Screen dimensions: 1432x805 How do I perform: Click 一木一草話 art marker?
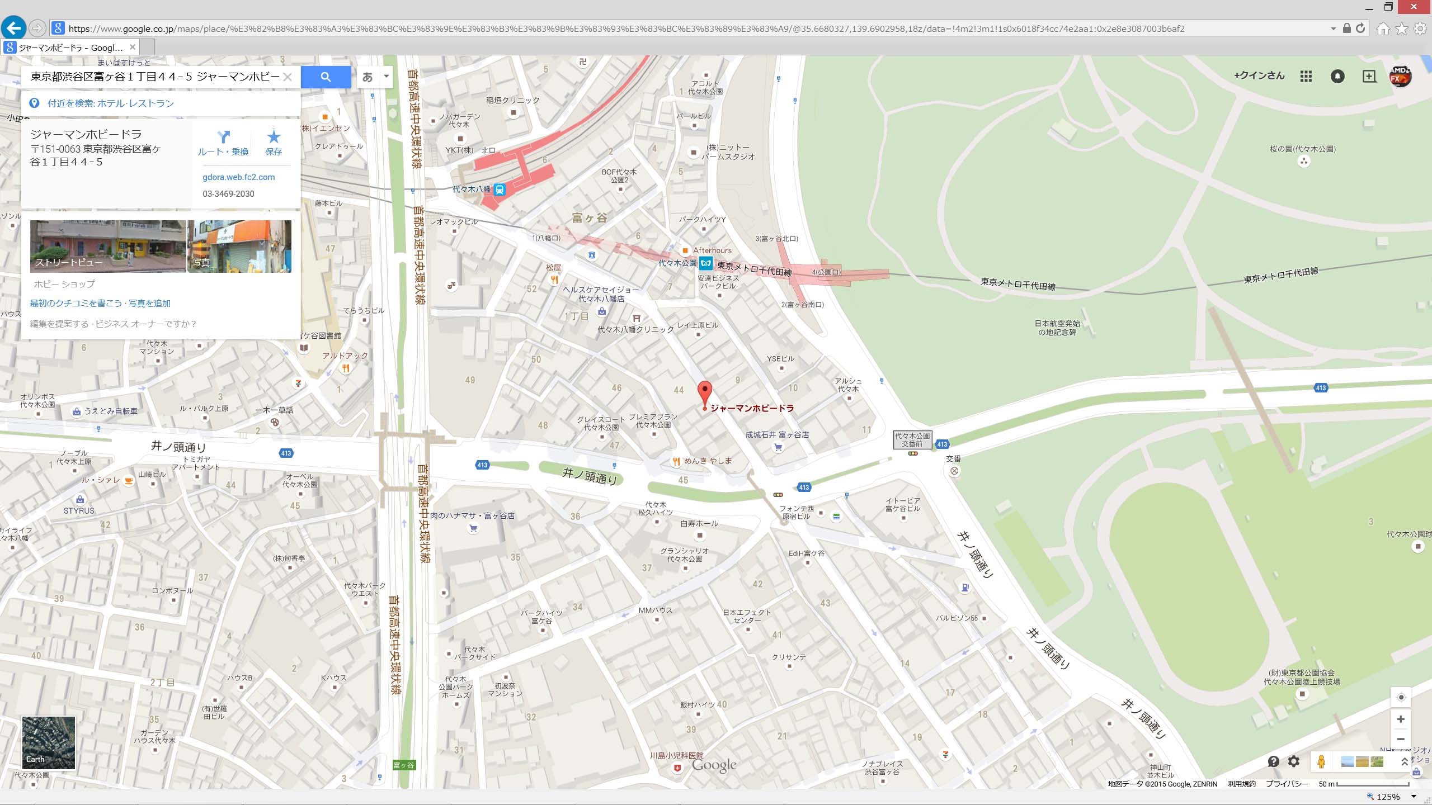275,422
